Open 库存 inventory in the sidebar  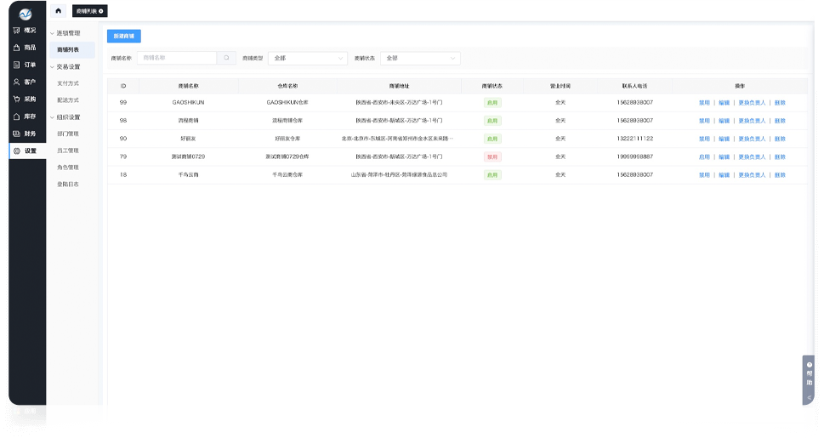(x=24, y=117)
